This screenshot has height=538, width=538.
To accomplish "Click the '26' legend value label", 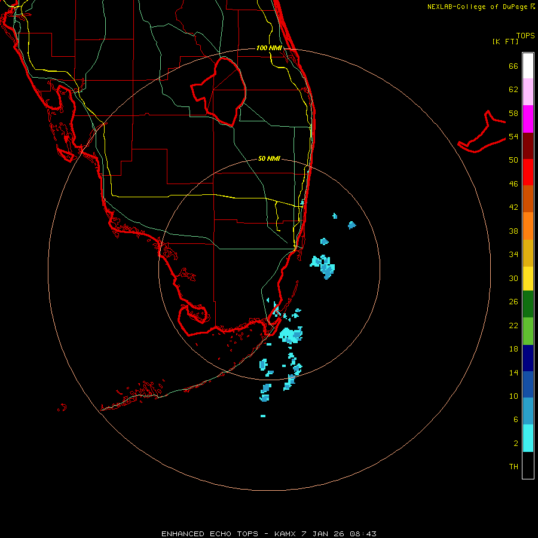I will pyautogui.click(x=513, y=302).
